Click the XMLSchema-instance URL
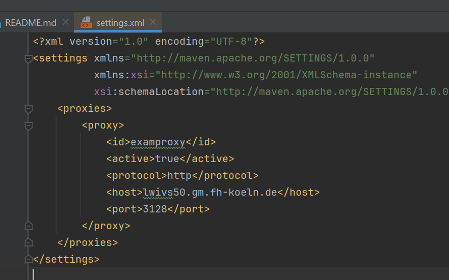Image resolution: width=449 pixels, height=280 pixels. tap(286, 75)
